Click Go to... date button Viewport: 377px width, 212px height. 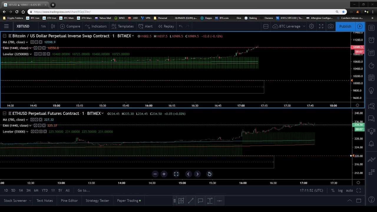(x=84, y=191)
